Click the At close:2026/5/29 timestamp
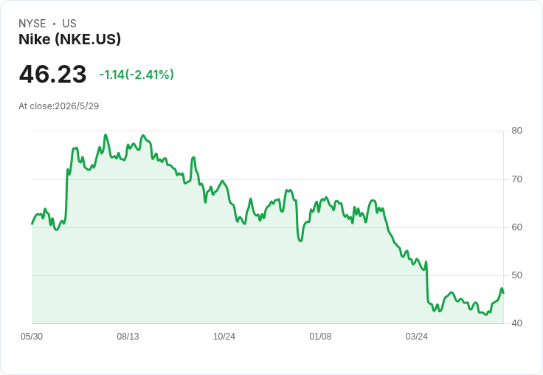This screenshot has height=375, width=543. (58, 106)
